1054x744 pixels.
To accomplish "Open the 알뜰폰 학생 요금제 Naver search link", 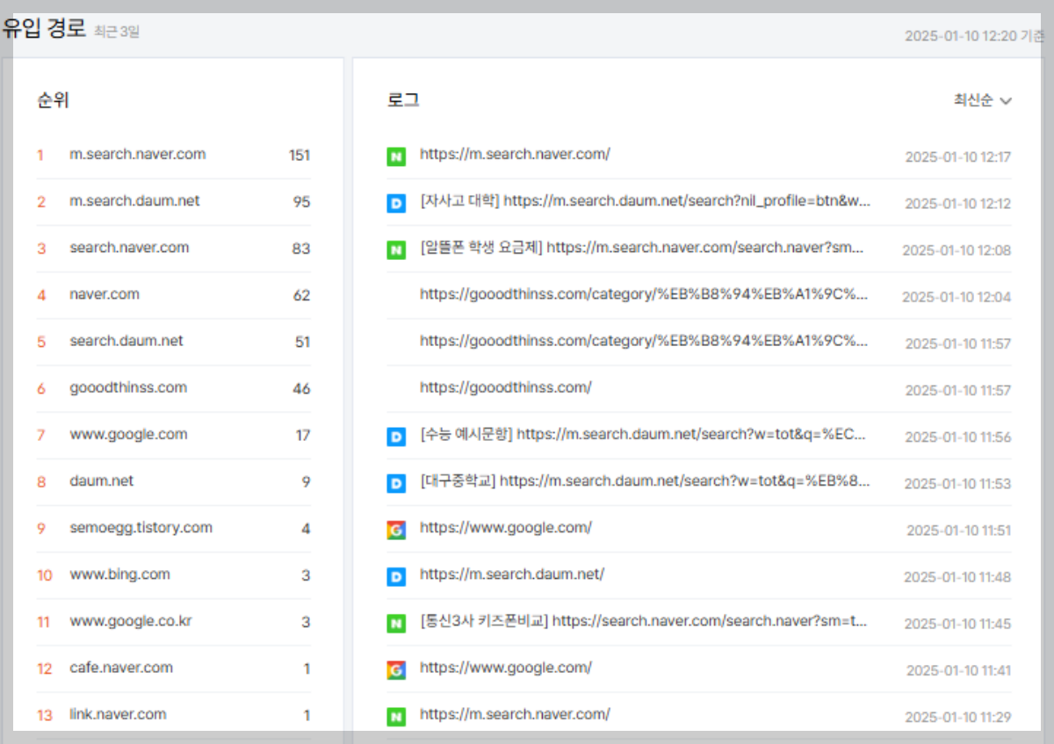I will click(642, 247).
